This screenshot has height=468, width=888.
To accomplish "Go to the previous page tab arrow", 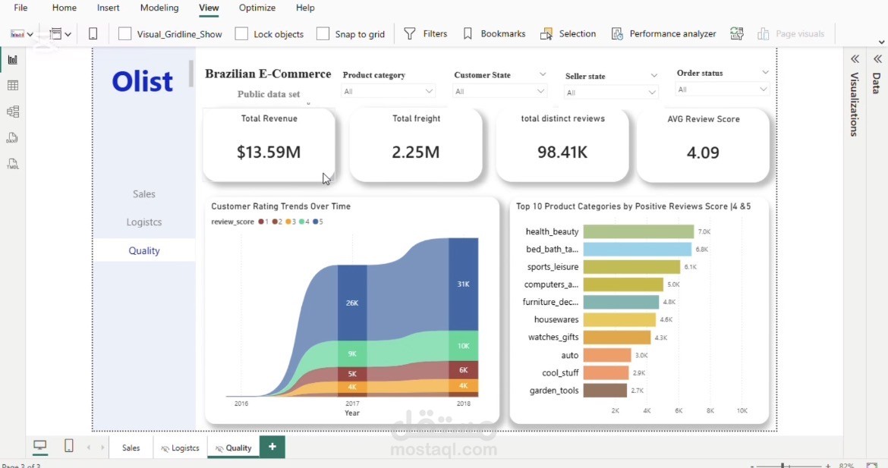I will [x=88, y=448].
